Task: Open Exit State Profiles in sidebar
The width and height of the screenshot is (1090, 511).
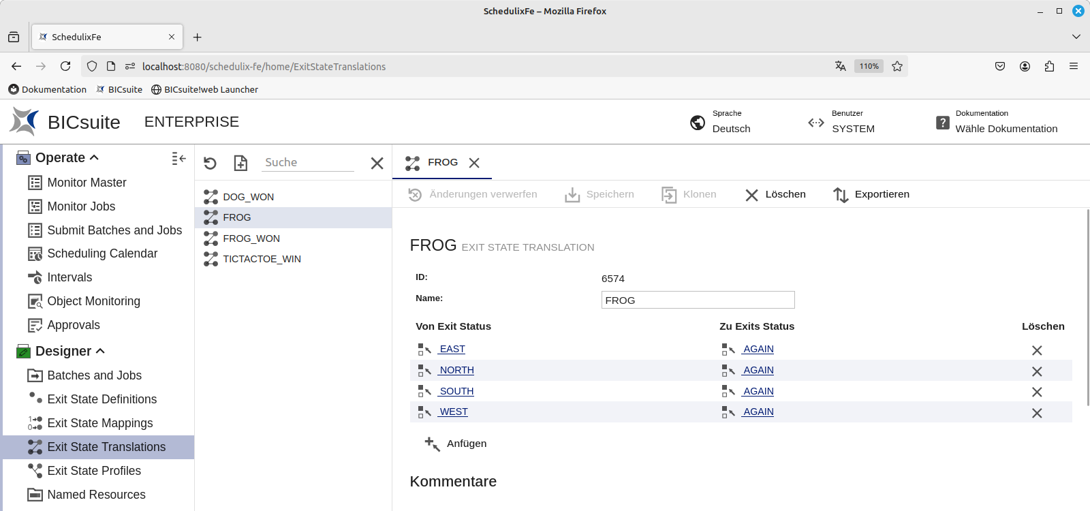Action: click(x=94, y=471)
